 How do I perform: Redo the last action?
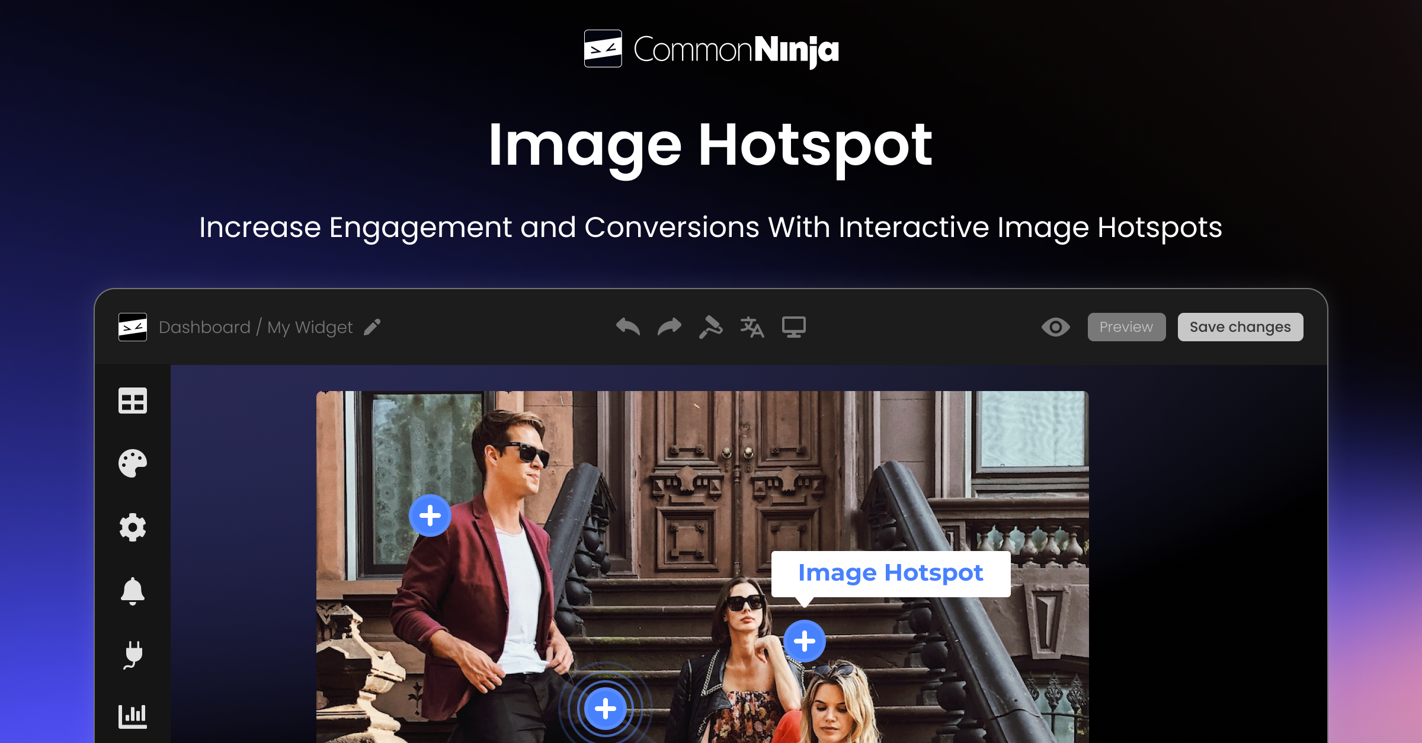[x=670, y=326]
